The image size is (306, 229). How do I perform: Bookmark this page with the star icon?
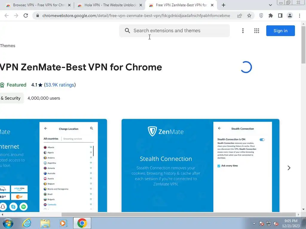[x=249, y=16]
